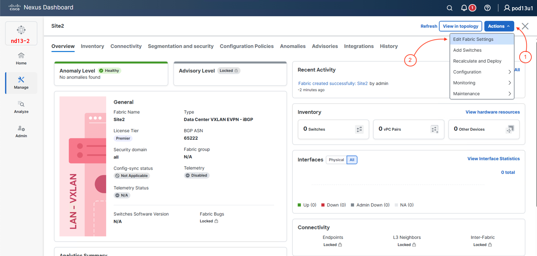Viewport: 537px width, 256px height.
Task: Click the search magnifier icon in header
Action: (450, 8)
